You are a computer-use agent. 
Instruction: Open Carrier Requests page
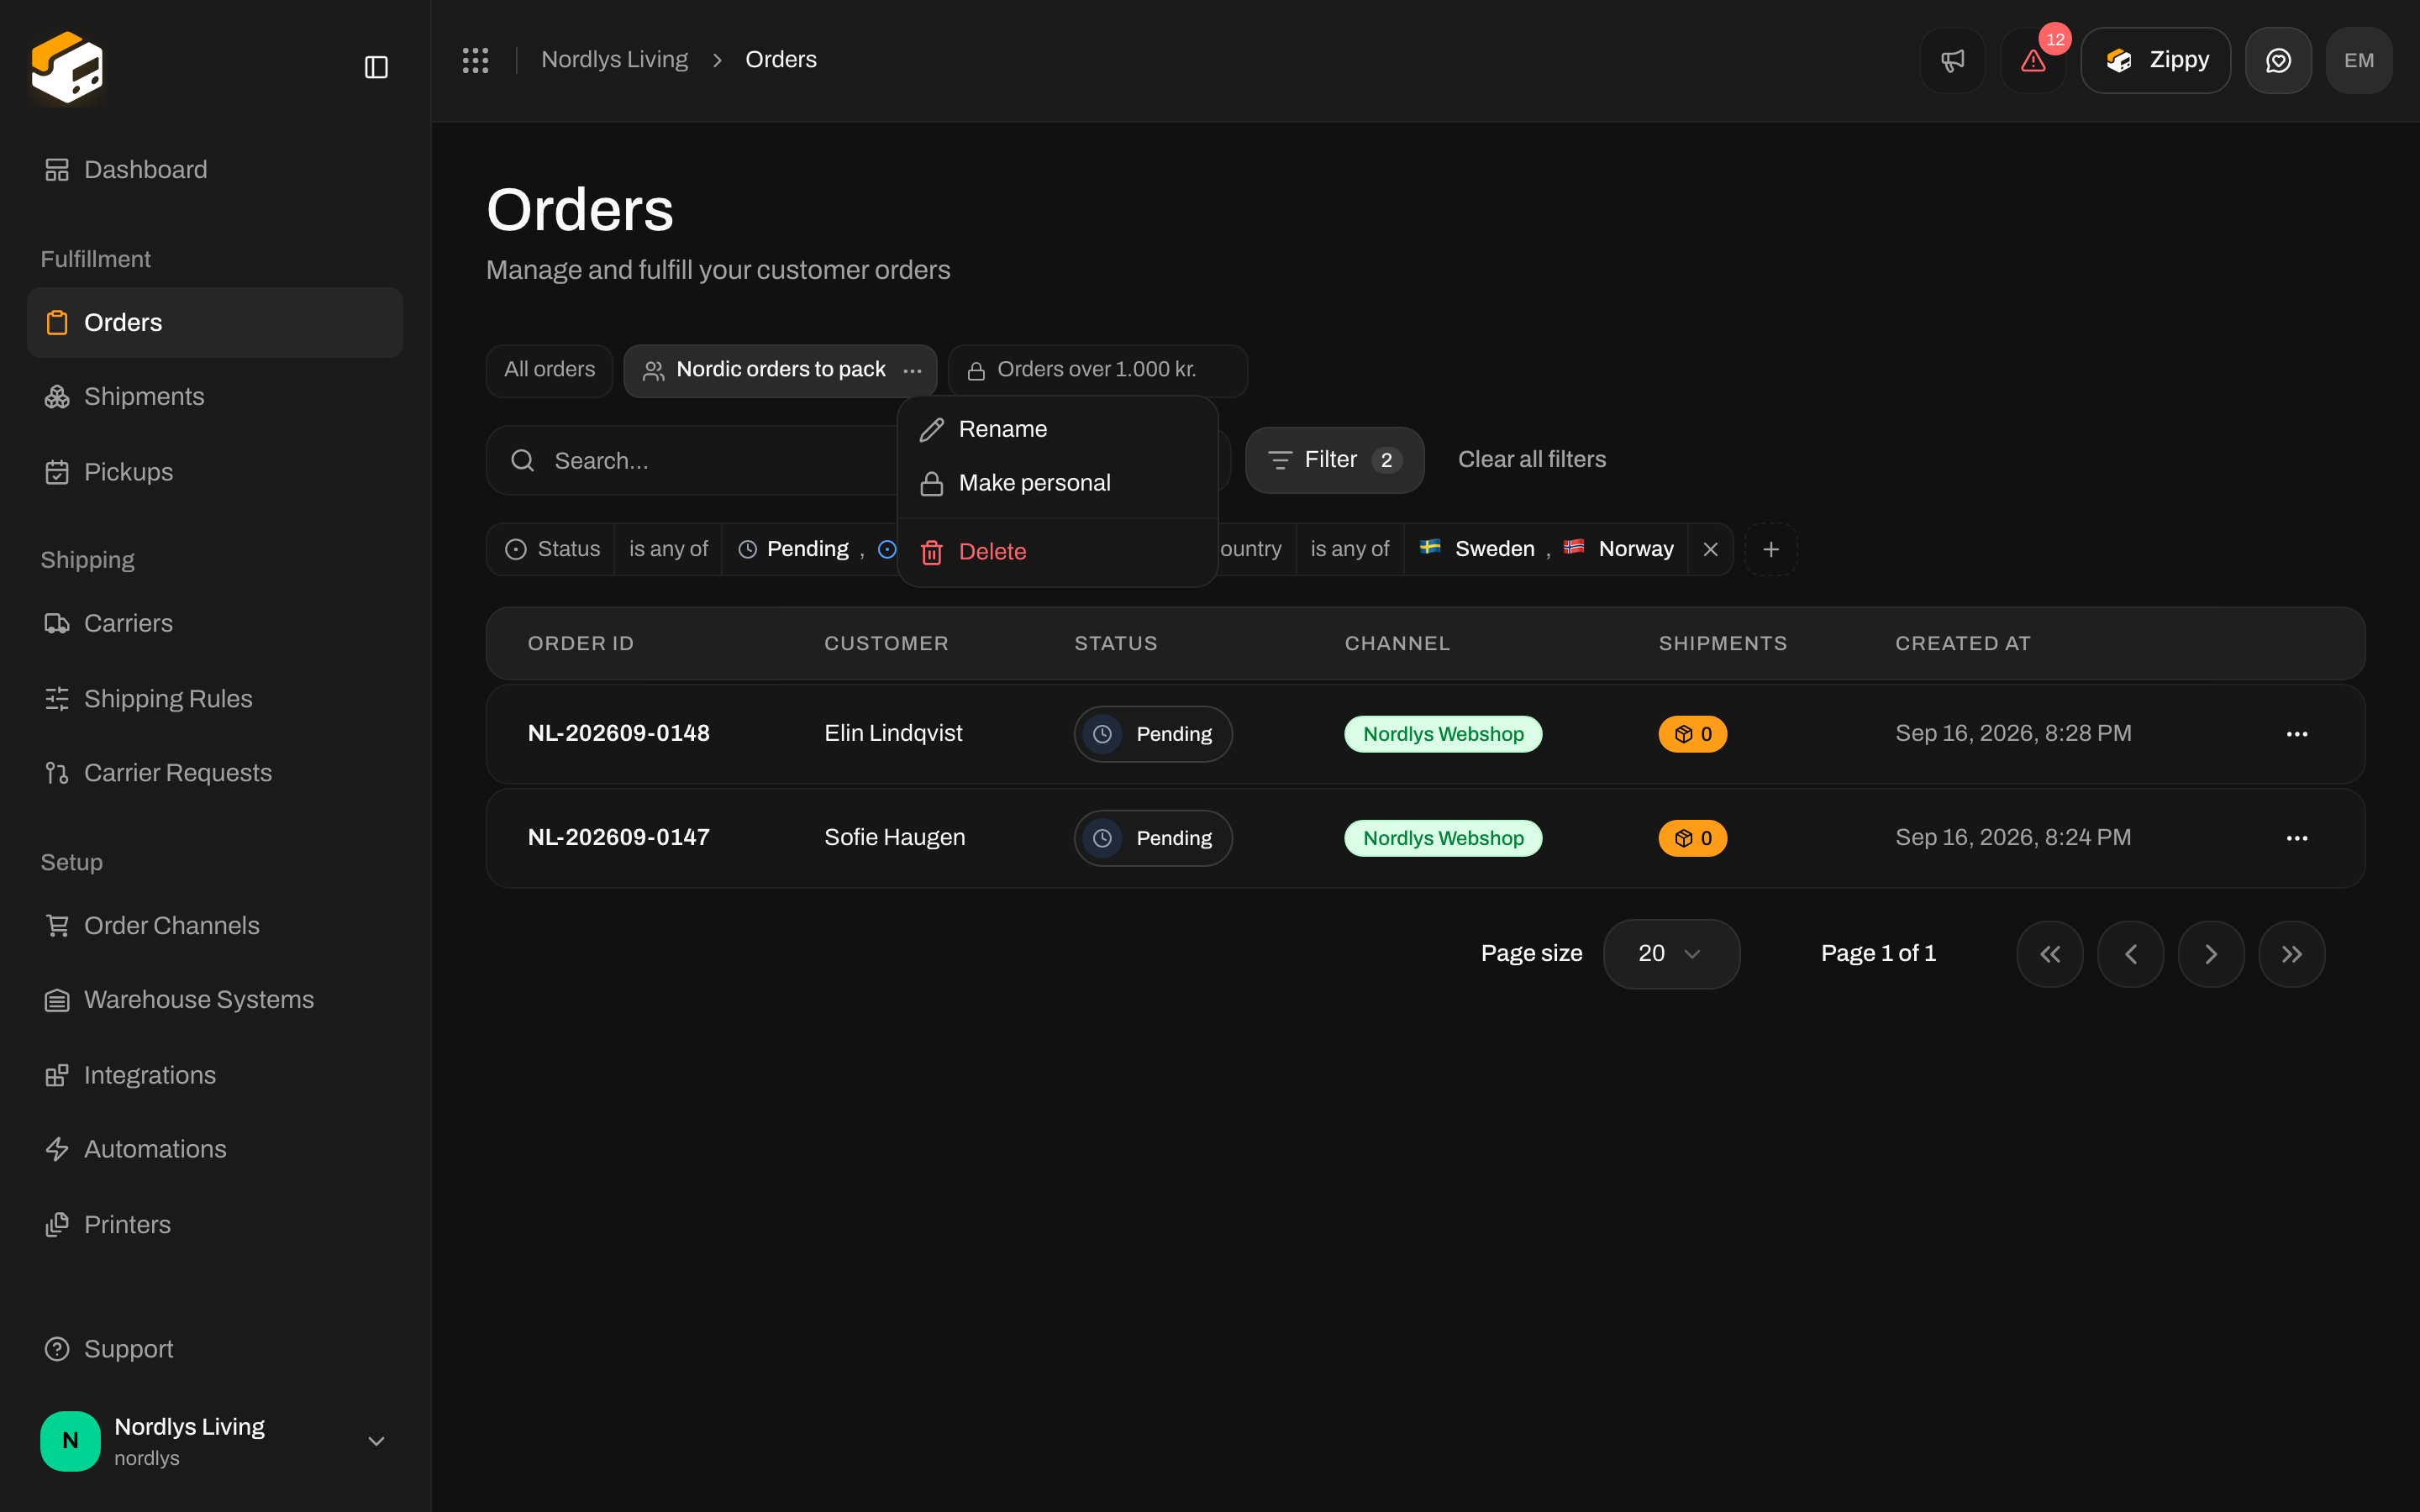215,773
